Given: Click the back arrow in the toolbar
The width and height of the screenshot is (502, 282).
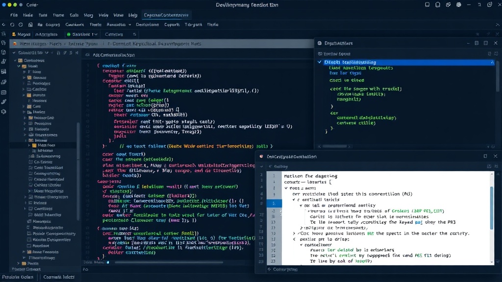Looking at the screenshot, I should coord(3,24).
